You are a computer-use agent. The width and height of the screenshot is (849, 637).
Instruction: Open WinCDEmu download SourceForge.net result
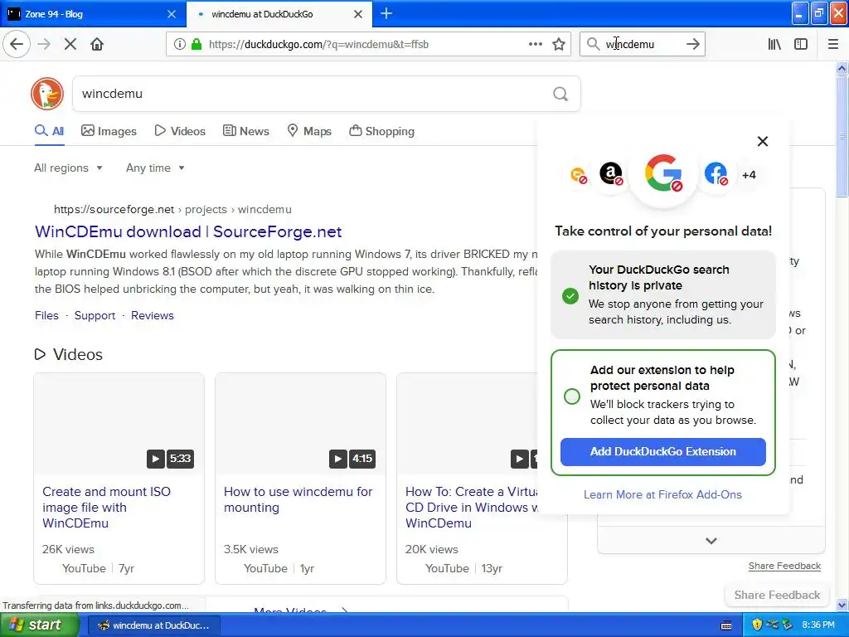click(x=188, y=232)
